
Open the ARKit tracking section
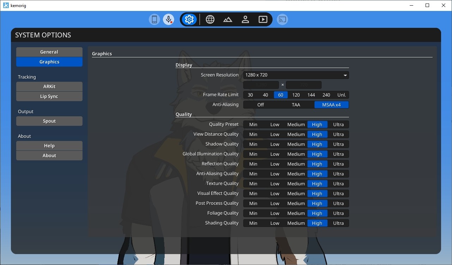49,86
